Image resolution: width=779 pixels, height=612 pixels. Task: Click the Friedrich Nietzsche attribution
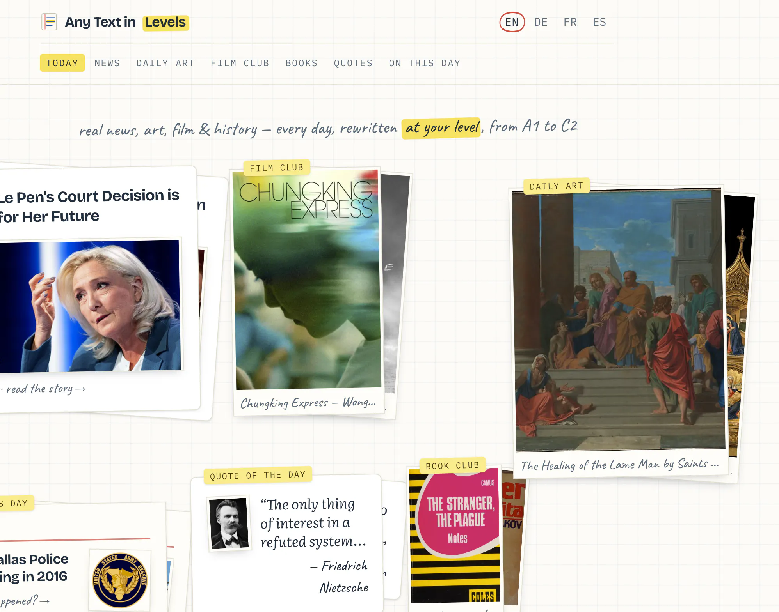(x=339, y=577)
